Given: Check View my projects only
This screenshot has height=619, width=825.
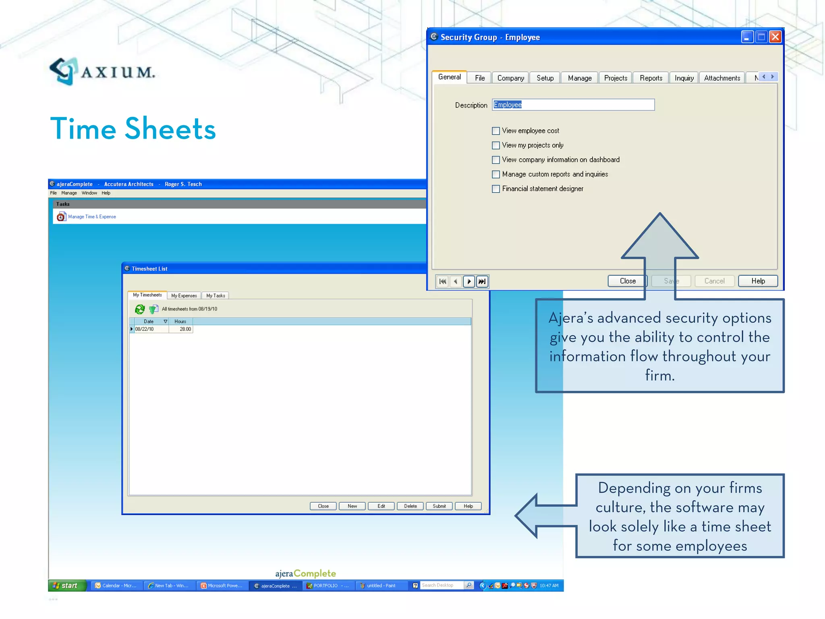Looking at the screenshot, I should pyautogui.click(x=496, y=145).
